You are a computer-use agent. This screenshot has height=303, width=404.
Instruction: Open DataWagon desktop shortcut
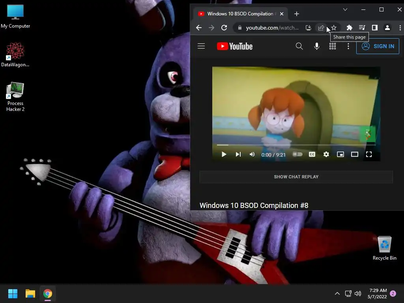[15, 54]
